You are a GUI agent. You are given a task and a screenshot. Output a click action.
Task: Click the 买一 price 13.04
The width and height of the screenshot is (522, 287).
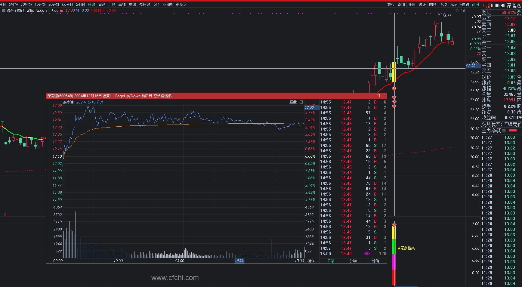click(x=510, y=48)
